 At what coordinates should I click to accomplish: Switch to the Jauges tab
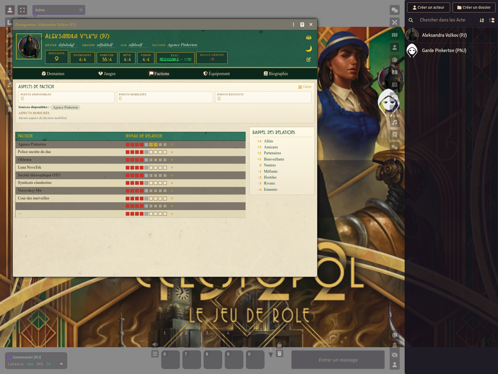coord(107,74)
